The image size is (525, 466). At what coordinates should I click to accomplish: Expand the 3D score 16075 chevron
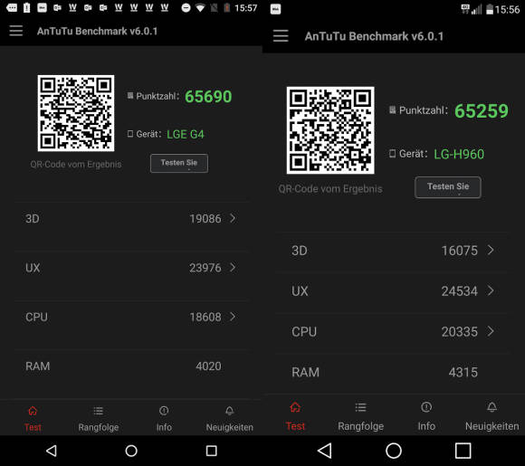pos(491,250)
